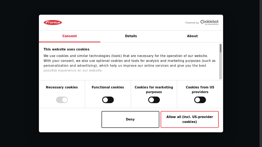Click the 'Powered by' text

(192, 23)
